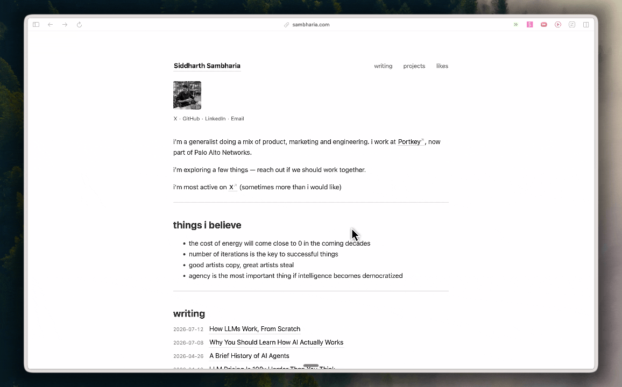This screenshot has height=387, width=622.
Task: Click 'i'm exploring a few things' paragraph
Action: pos(270,169)
